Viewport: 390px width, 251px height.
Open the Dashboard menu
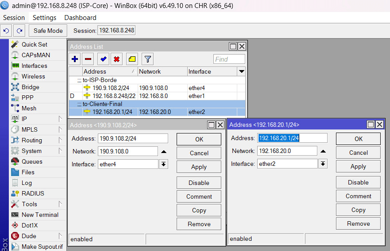click(80, 18)
